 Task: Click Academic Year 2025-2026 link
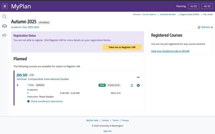coord(25,27)
